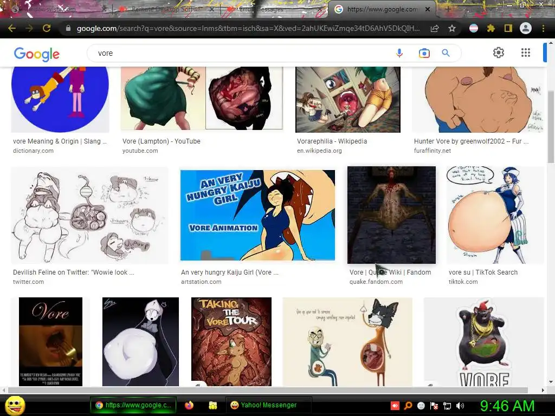Open a new tab with plus button

pos(448,9)
